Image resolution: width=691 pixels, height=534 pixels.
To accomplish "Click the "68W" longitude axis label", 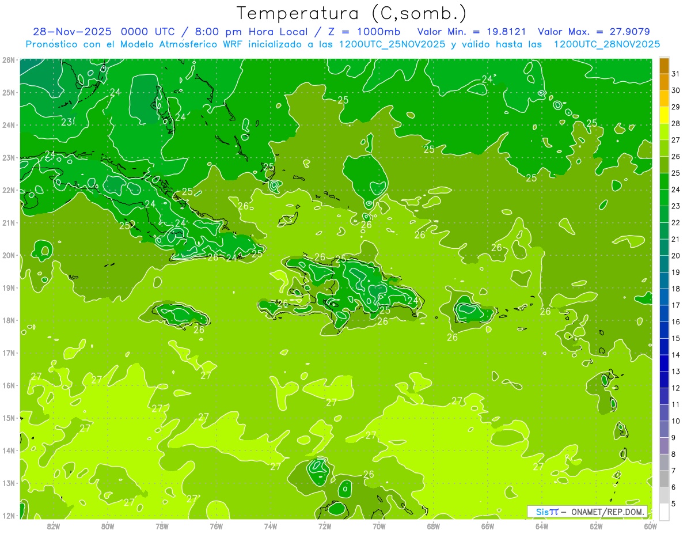I will 434,526.
